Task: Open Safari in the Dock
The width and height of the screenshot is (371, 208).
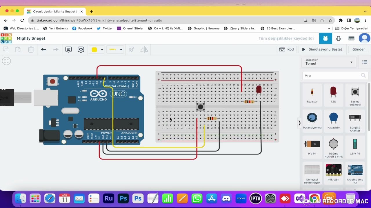Action: (50, 199)
